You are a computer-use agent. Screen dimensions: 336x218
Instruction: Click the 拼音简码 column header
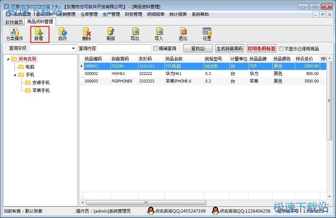[x=124, y=58]
